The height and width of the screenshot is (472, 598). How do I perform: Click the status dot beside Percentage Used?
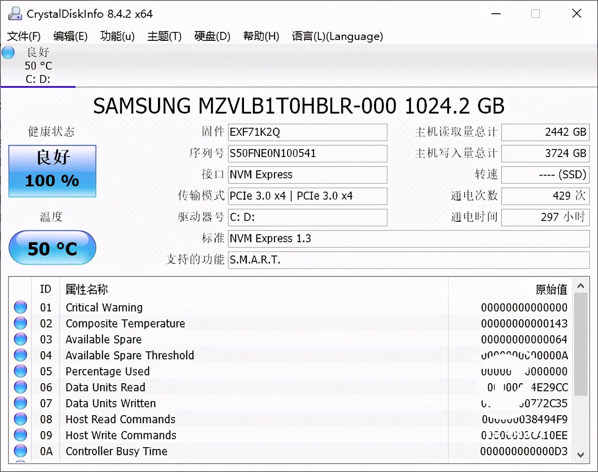point(20,370)
